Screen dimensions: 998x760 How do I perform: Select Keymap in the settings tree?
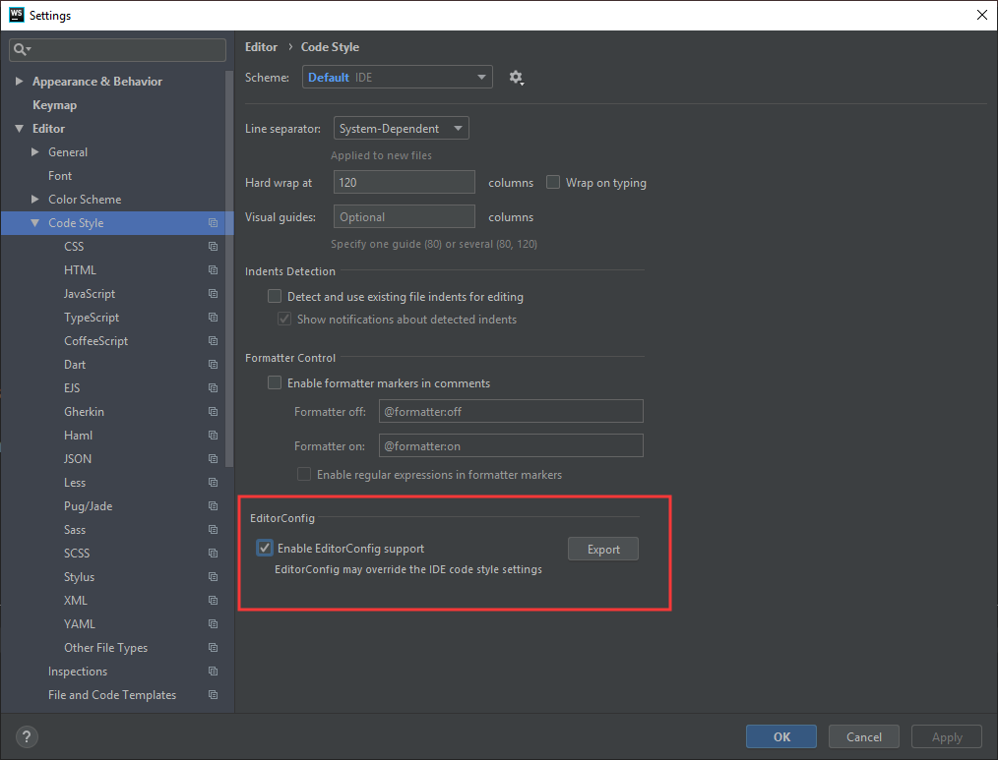coord(54,105)
